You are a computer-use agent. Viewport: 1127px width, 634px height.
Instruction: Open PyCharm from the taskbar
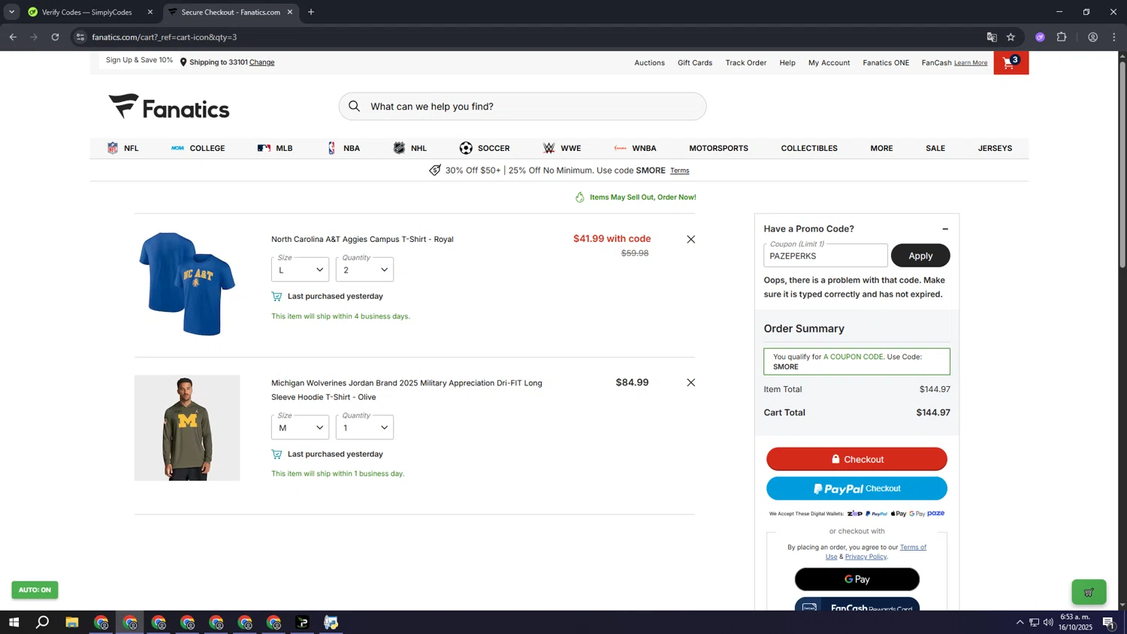pos(303,623)
